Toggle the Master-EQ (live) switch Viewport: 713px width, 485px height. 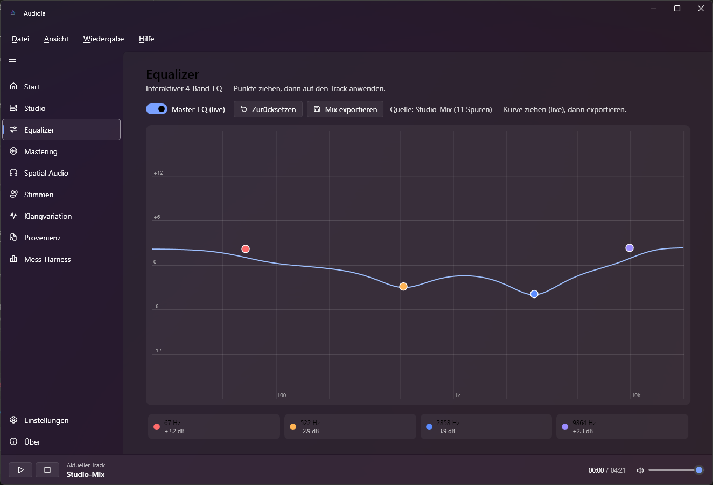[157, 109]
